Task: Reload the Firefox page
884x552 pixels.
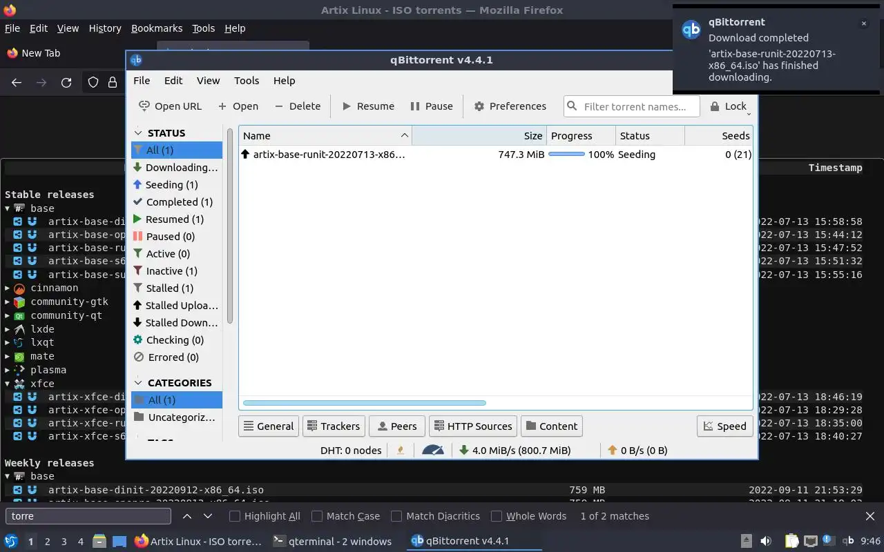Action: (x=66, y=83)
